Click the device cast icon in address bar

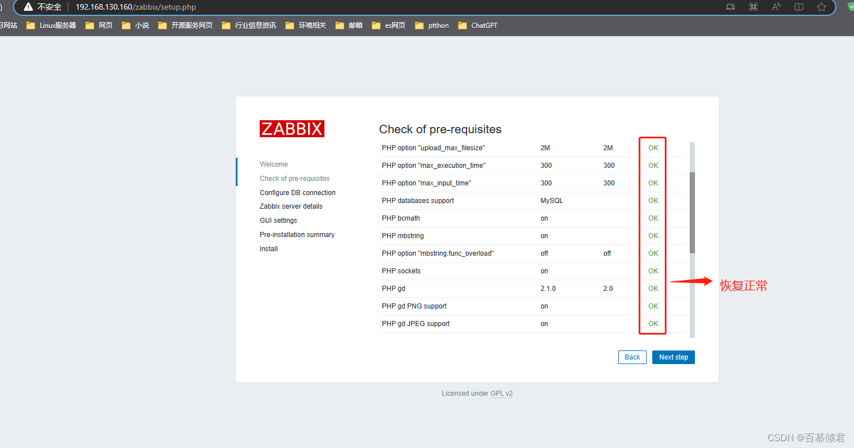click(731, 7)
